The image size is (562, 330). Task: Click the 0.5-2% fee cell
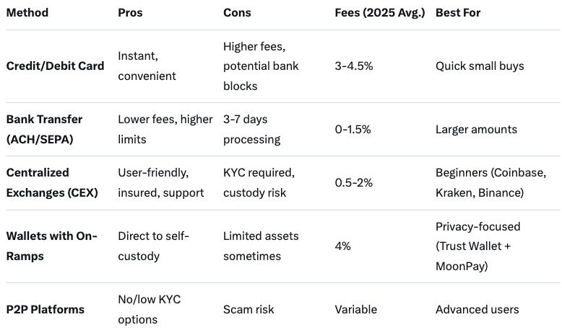point(353,183)
